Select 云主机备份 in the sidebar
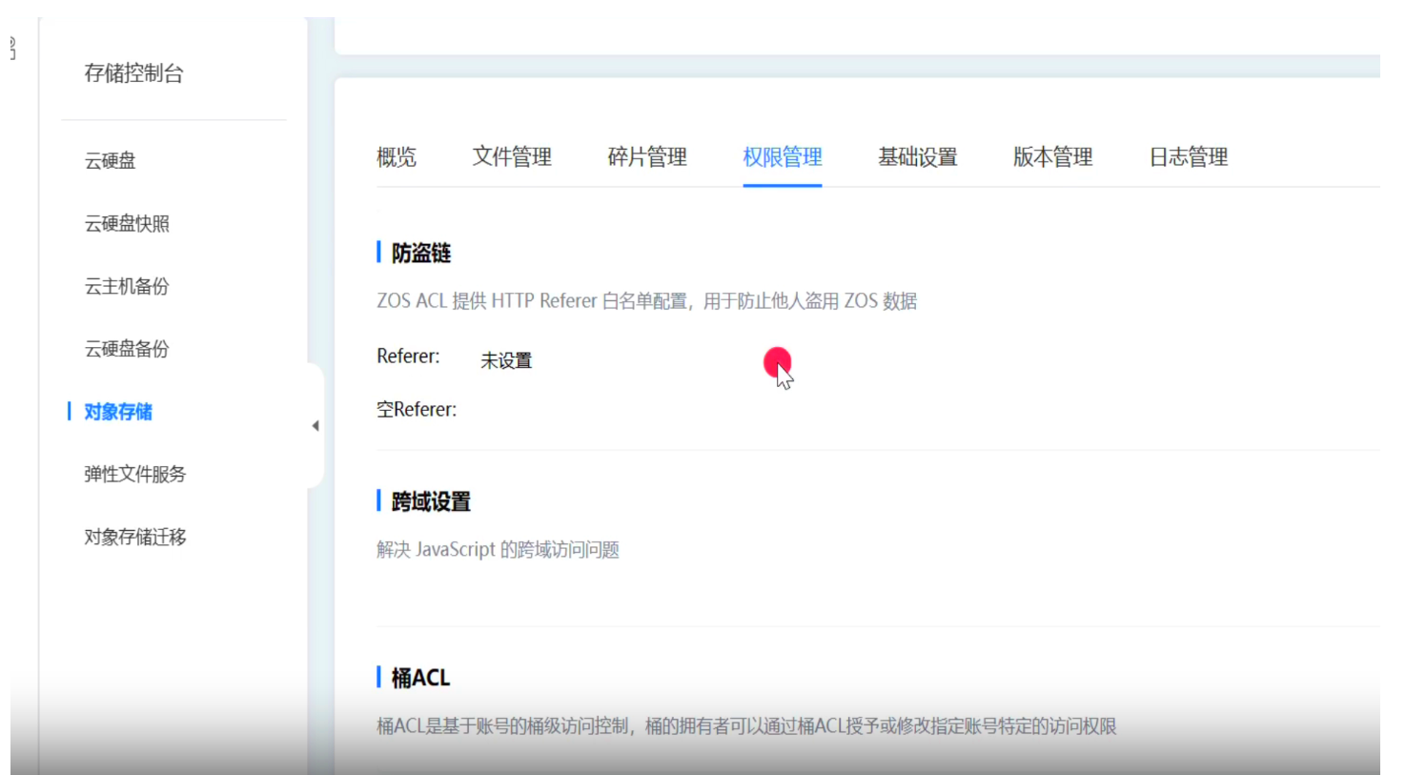This screenshot has width=1406, height=775. [x=127, y=286]
